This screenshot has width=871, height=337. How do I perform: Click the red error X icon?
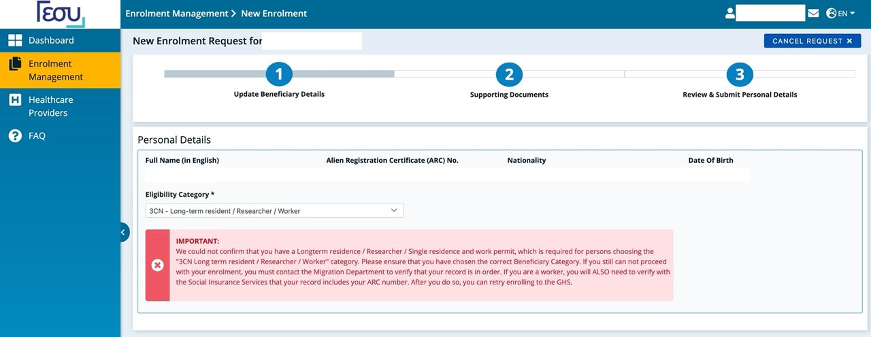(x=158, y=265)
